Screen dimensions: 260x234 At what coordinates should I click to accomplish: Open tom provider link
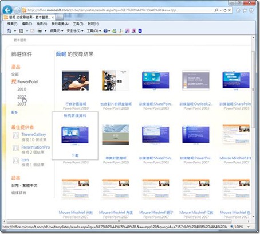point(25,160)
